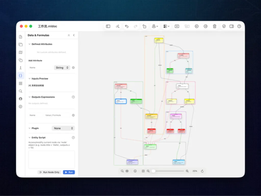The height and width of the screenshot is (196, 261).
Task: Select the violet node at canvas bottom
Action: coord(132,162)
